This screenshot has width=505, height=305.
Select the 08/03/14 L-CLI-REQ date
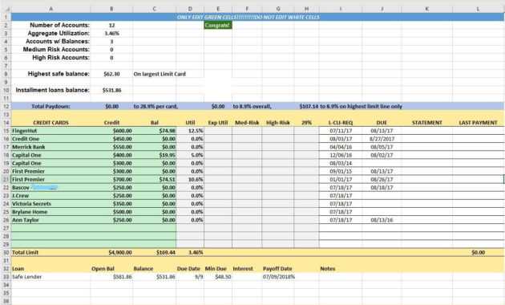point(341,163)
